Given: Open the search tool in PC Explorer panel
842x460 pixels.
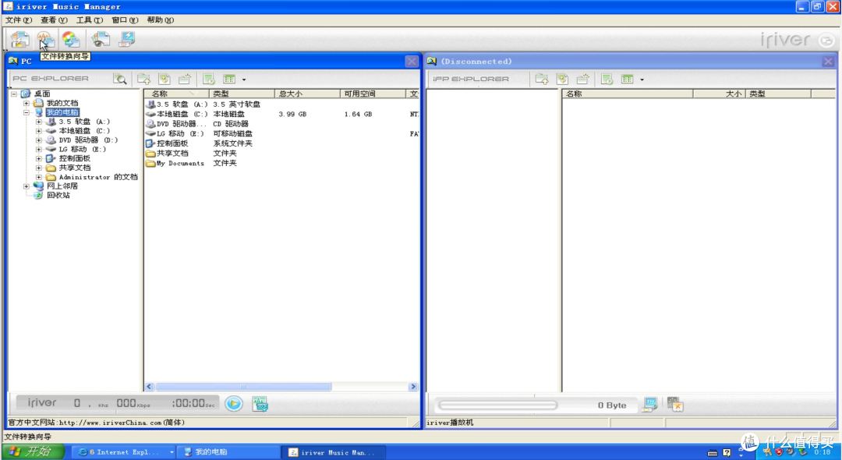Looking at the screenshot, I should 119,78.
